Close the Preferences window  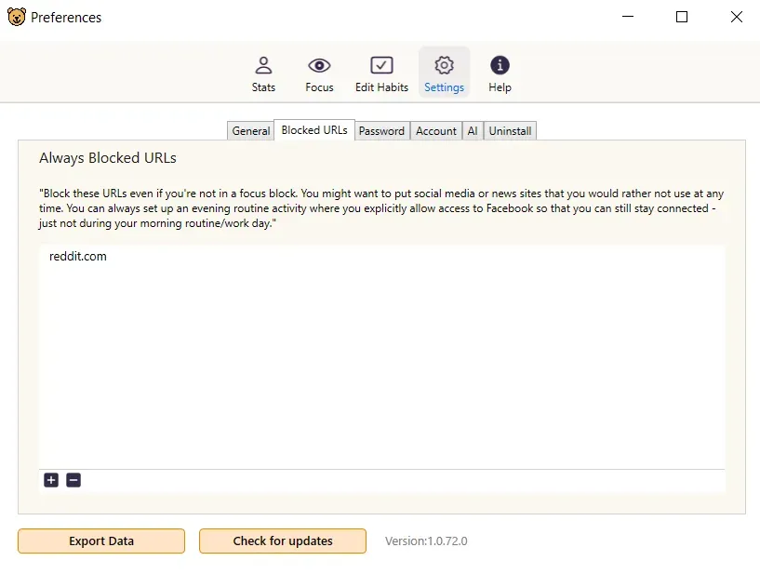click(x=736, y=17)
